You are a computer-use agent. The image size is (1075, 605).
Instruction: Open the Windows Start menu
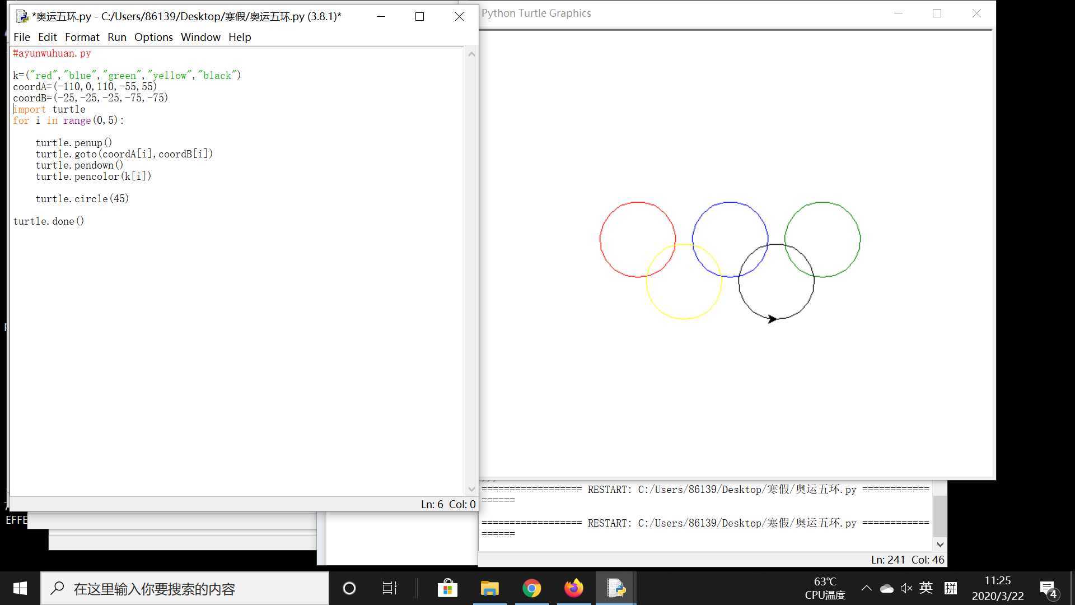[x=20, y=588]
